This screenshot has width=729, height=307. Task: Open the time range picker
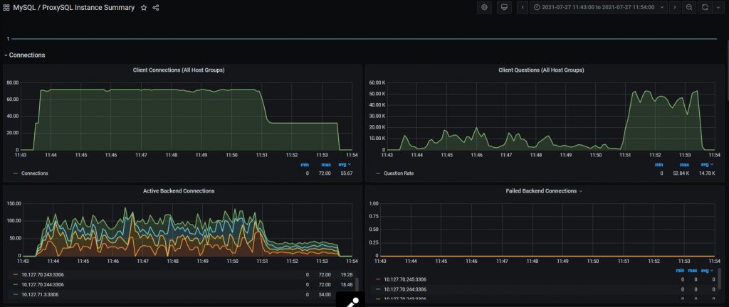coord(598,7)
